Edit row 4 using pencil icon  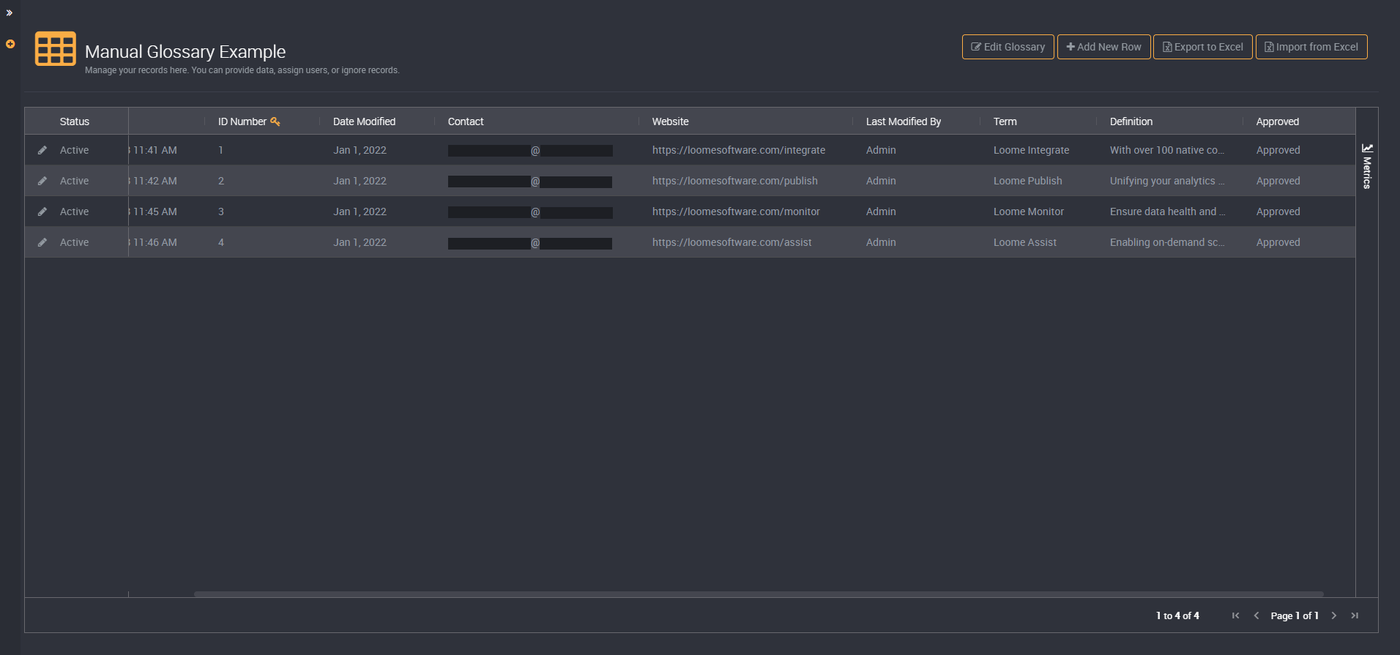(x=42, y=242)
